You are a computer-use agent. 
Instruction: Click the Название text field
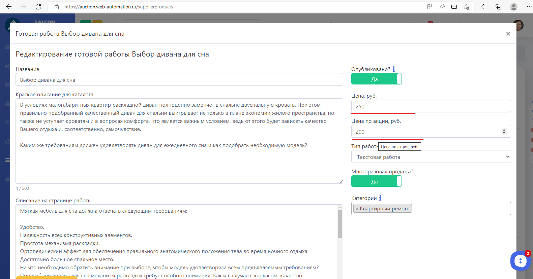(179, 80)
